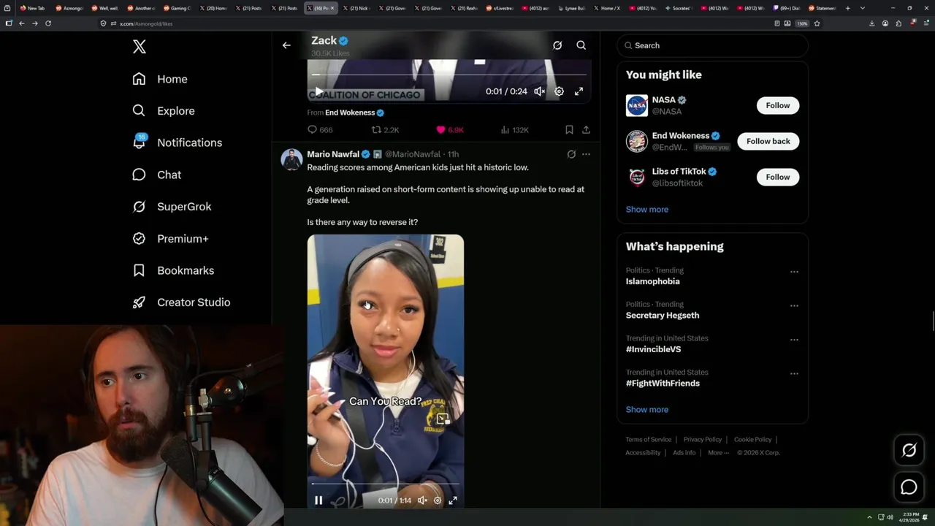935x526 pixels.
Task: Repost the post with 2.2K reposts
Action: pyautogui.click(x=385, y=130)
